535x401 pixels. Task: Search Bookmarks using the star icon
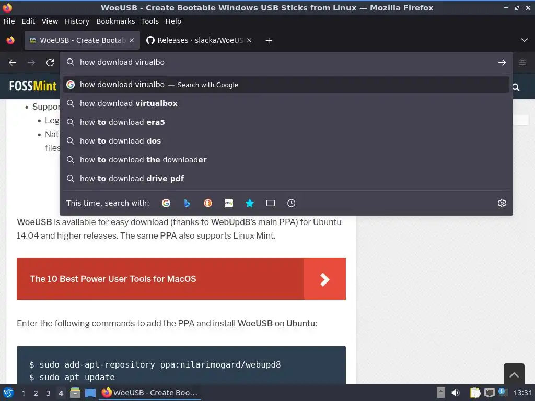(250, 203)
